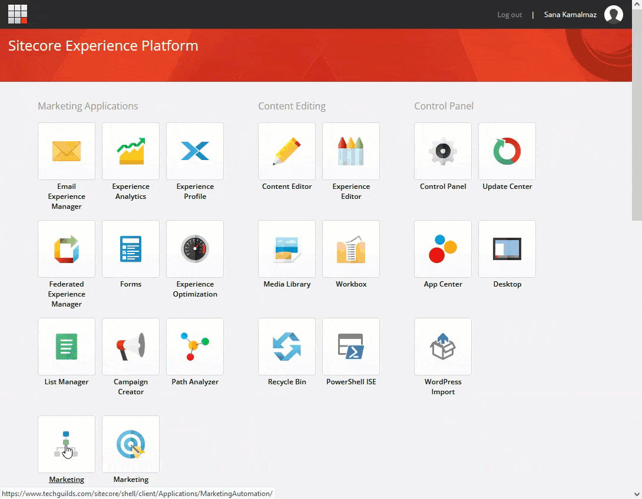The width and height of the screenshot is (642, 499).
Task: Click the Federated Experience Manager label
Action: click(x=67, y=294)
